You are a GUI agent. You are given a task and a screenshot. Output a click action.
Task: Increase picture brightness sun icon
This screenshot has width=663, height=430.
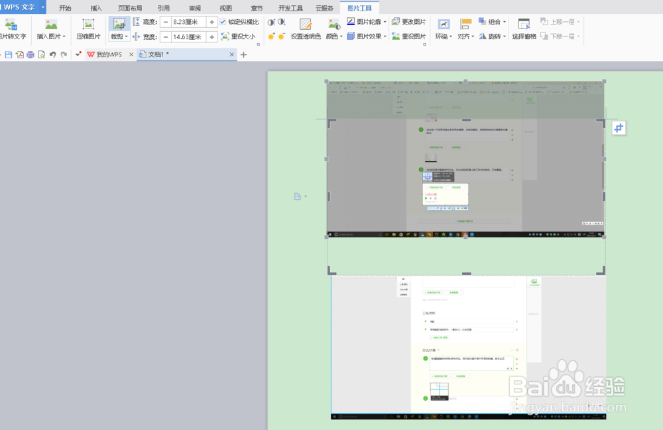(271, 36)
